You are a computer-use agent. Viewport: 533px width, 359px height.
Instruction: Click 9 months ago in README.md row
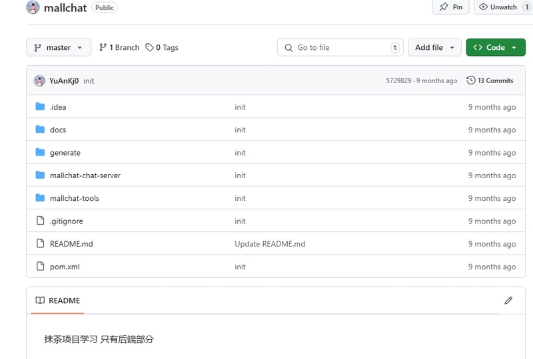(492, 244)
